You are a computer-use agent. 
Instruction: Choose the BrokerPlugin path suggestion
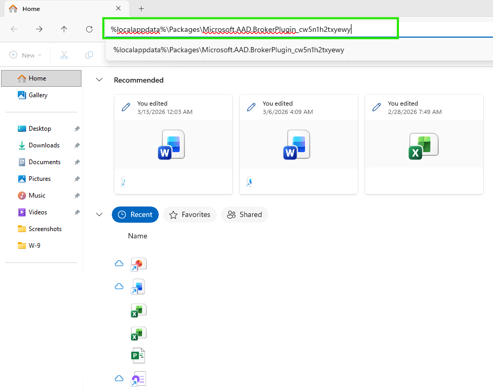pyautogui.click(x=229, y=50)
